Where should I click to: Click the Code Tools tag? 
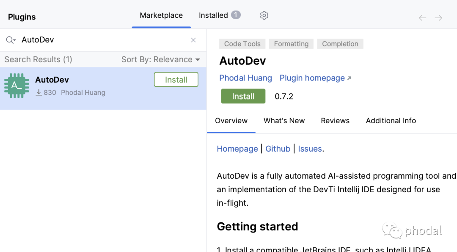tap(242, 44)
